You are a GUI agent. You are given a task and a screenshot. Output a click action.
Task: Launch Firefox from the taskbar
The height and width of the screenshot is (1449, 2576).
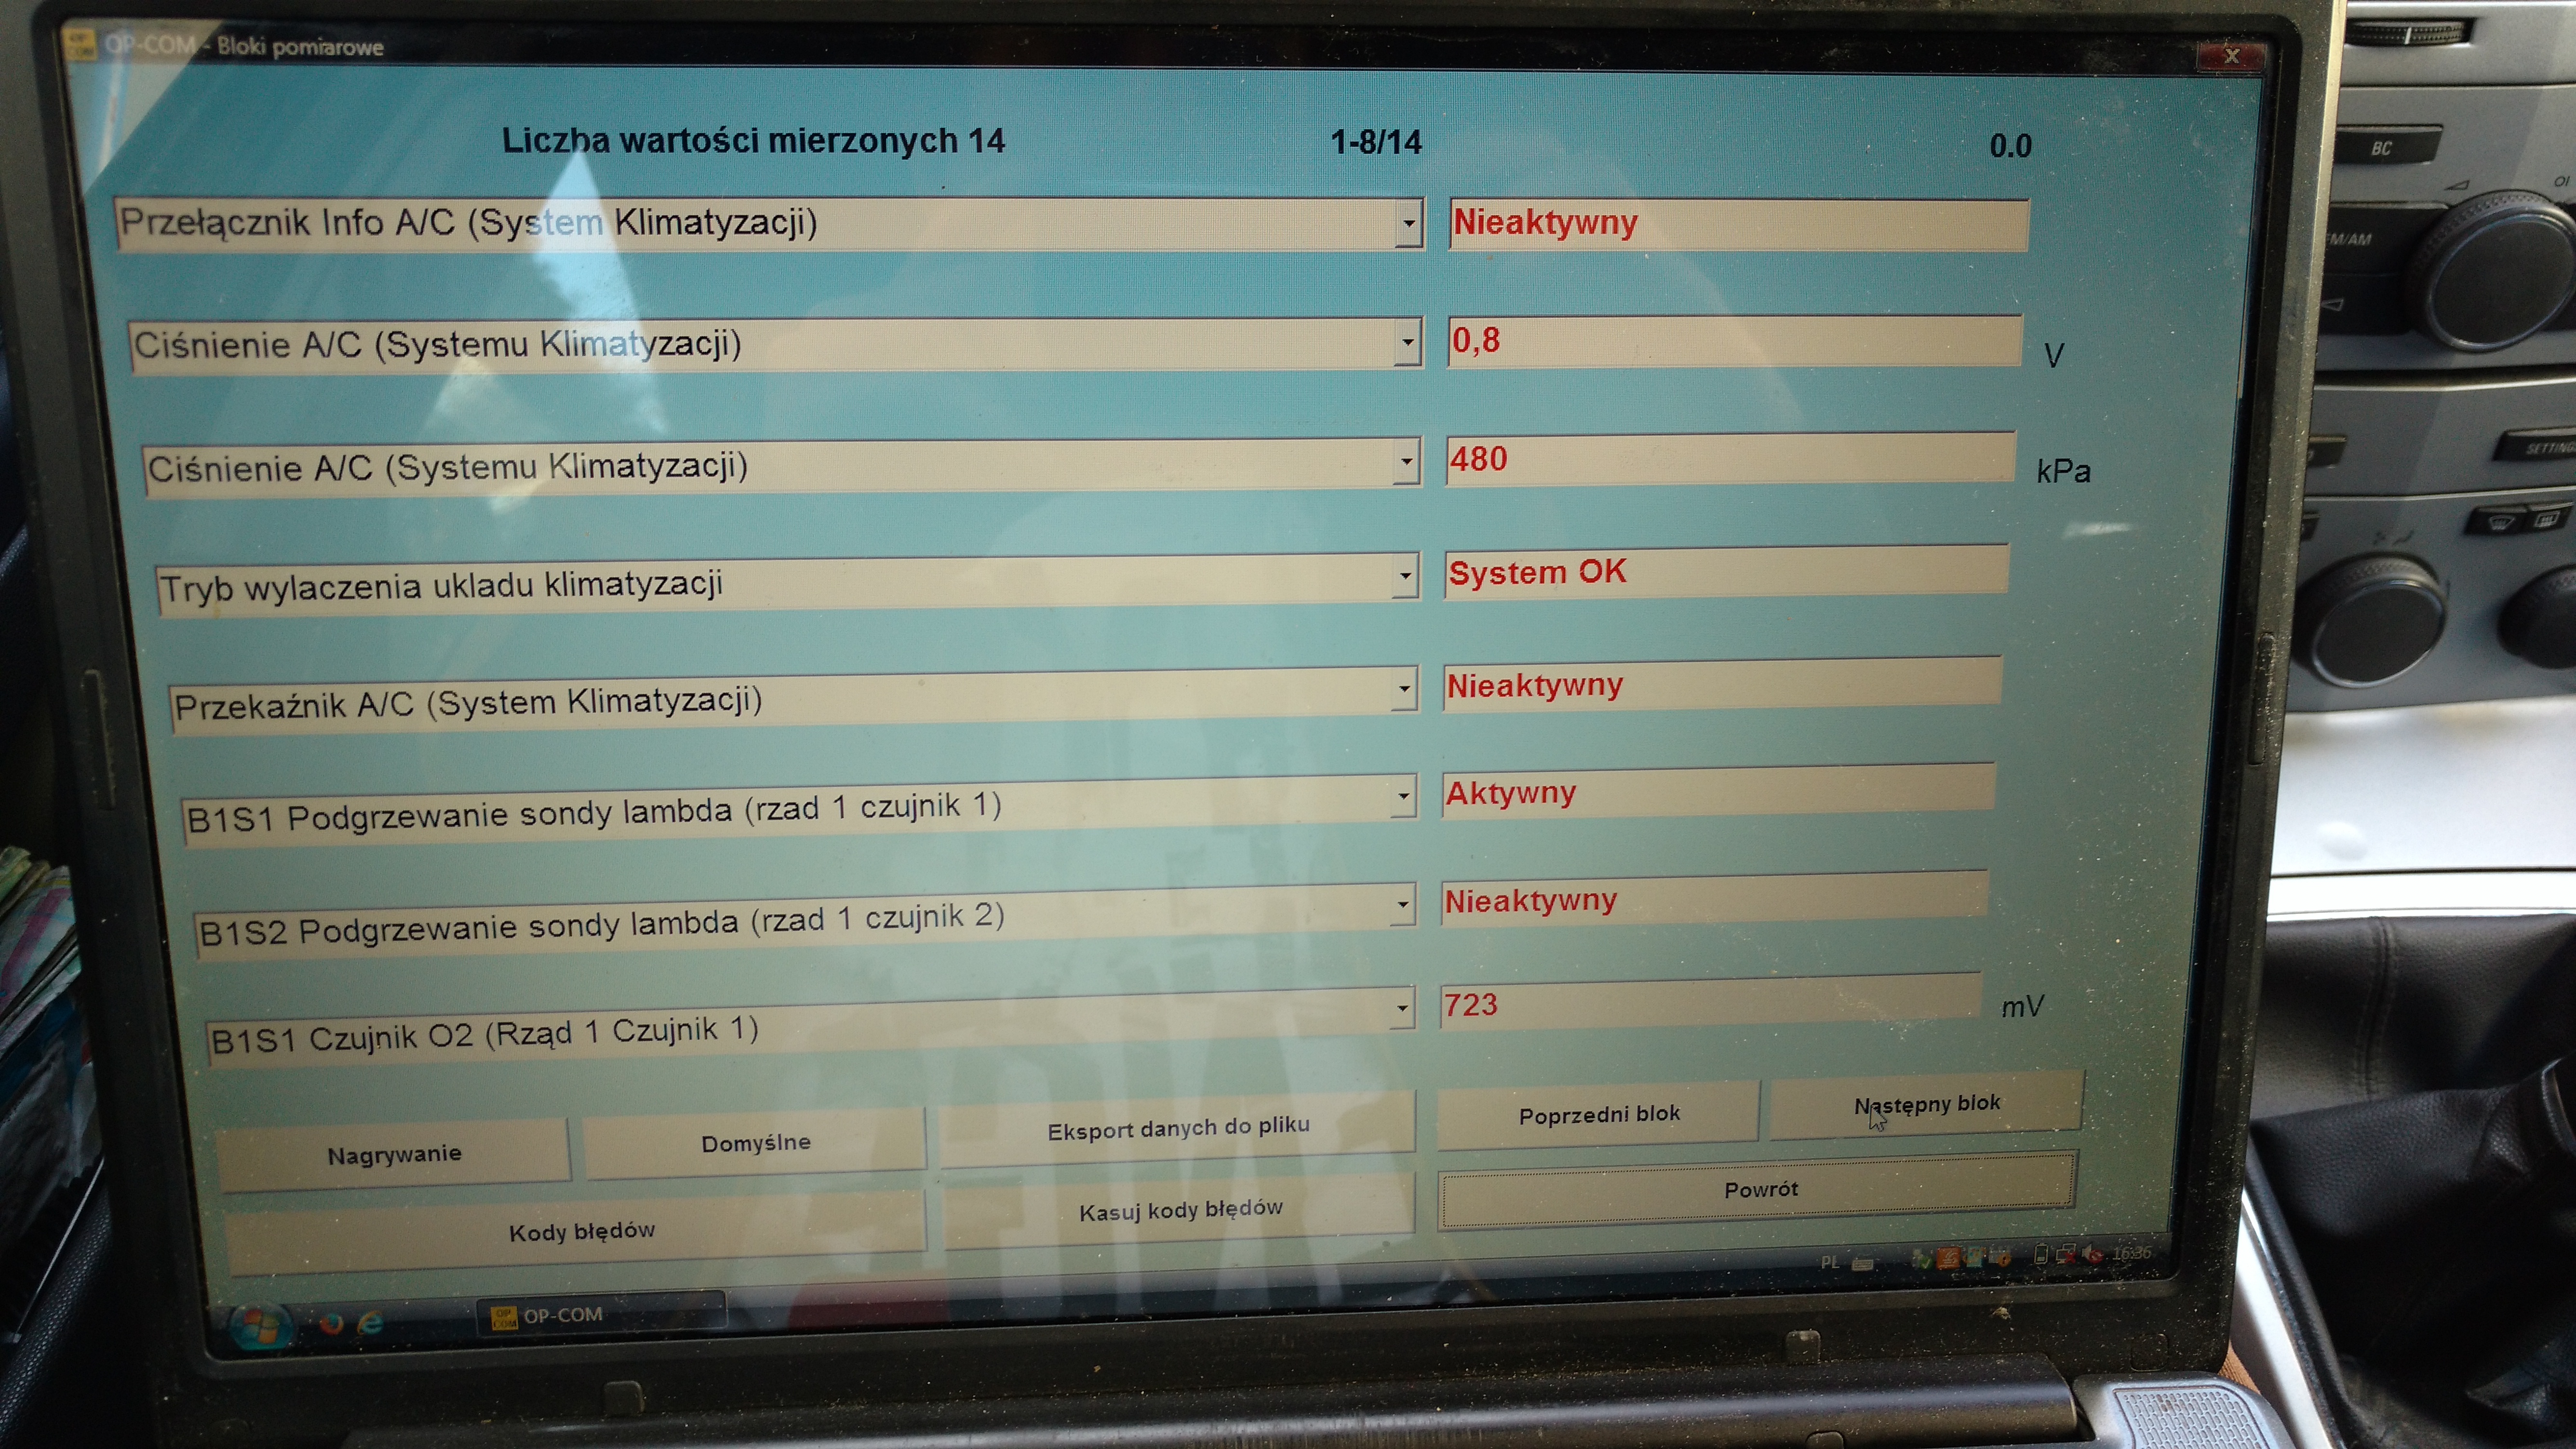point(332,1324)
